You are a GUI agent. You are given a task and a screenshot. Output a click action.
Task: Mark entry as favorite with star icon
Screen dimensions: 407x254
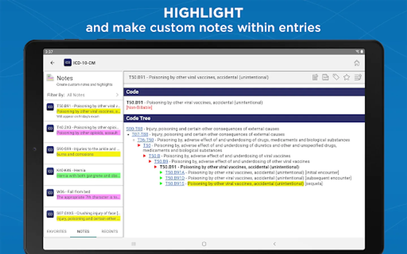347,77
